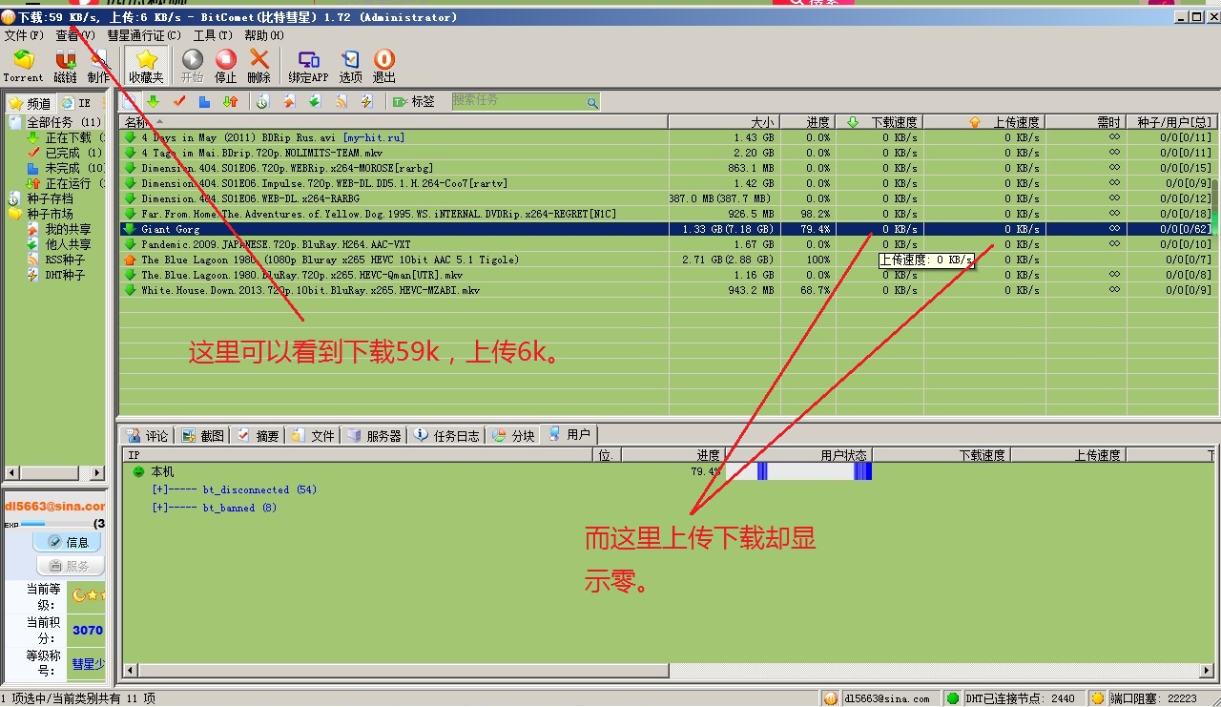1221x707 pixels.
Task: Click the 删除 delete X icon
Action: [259, 66]
